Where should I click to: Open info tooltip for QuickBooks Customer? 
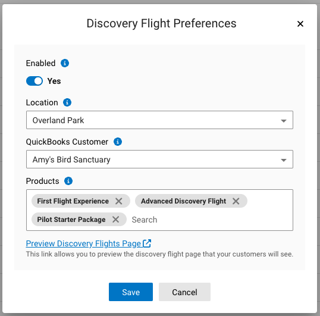click(118, 142)
